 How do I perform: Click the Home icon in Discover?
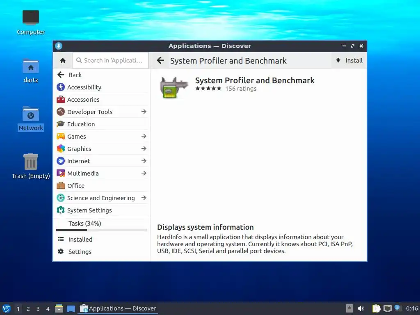63,61
